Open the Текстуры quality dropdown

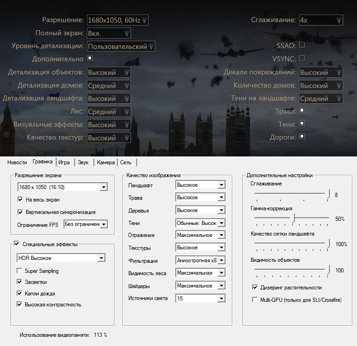(x=201, y=248)
